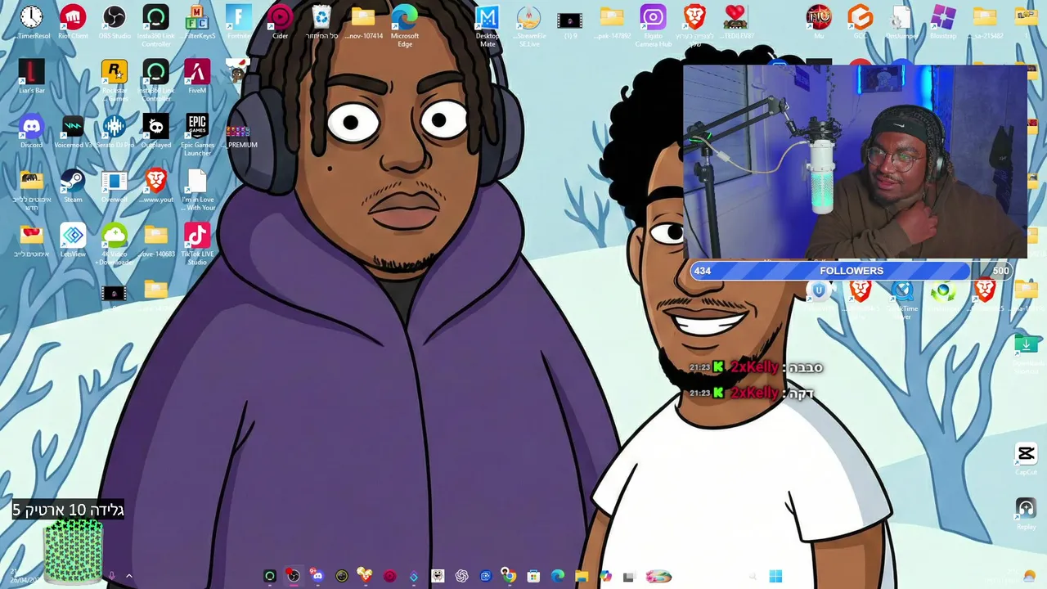Open the Overwolf desktop shortcut
Screen dimensions: 1047x589
click(x=115, y=186)
